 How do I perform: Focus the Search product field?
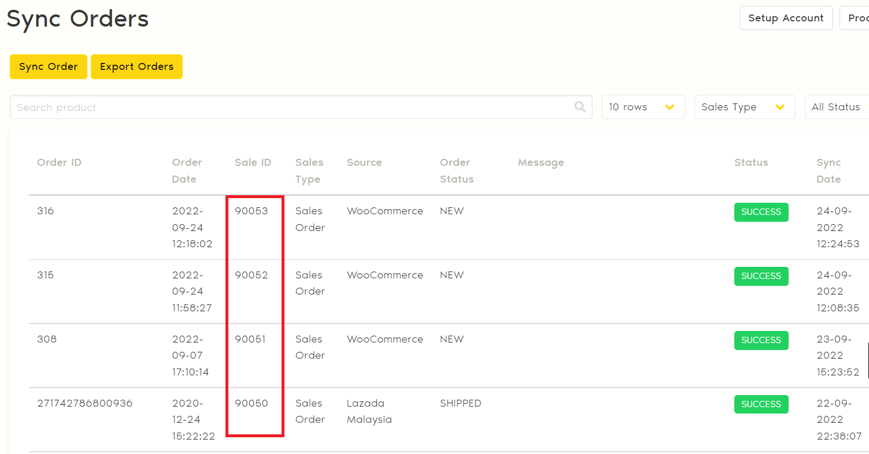[x=301, y=107]
